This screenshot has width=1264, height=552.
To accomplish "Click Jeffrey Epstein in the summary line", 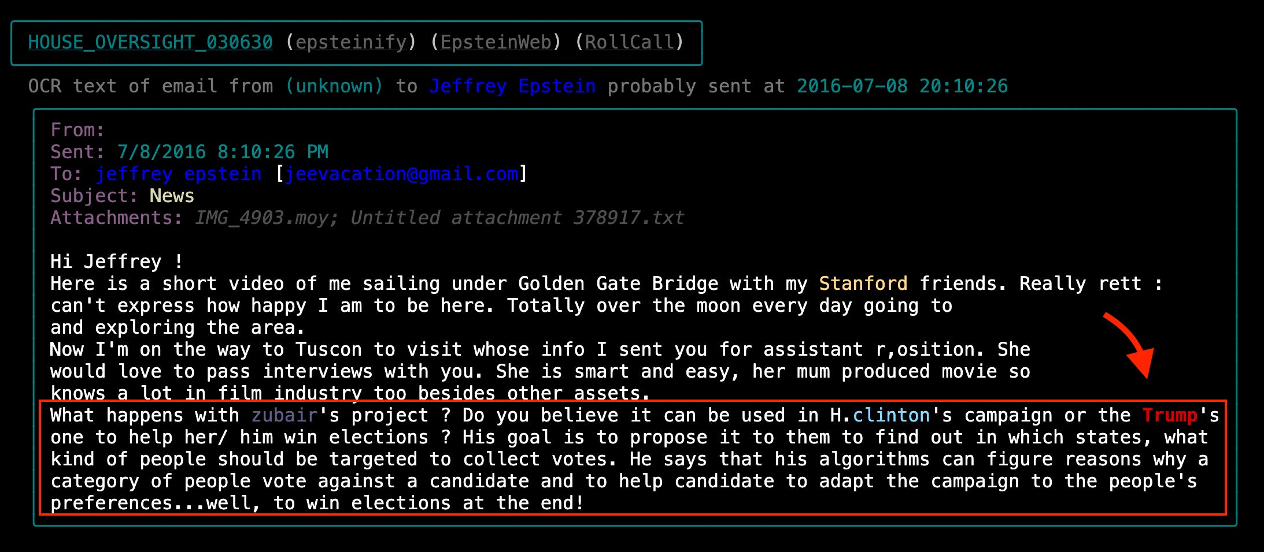I will [x=512, y=86].
